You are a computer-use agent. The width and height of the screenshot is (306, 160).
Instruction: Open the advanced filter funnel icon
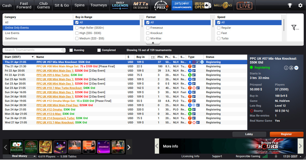tap(295, 27)
